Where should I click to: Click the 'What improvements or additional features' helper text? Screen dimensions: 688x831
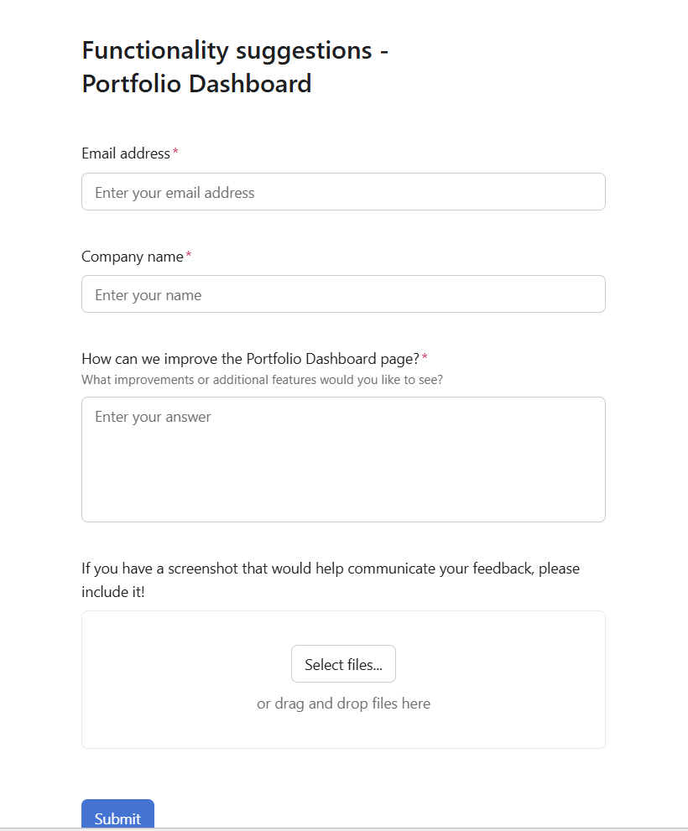[262, 380]
